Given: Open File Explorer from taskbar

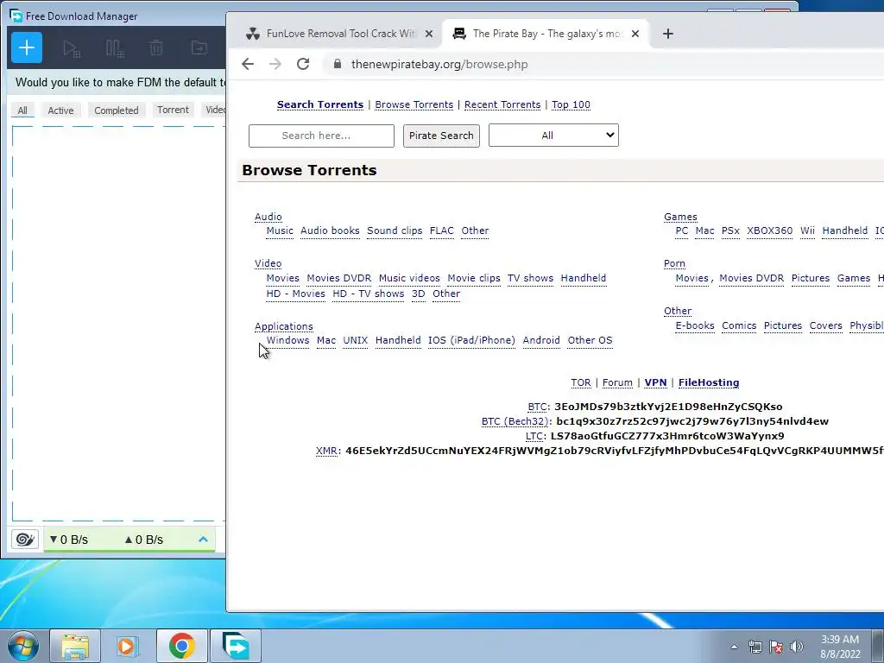Looking at the screenshot, I should 75,646.
